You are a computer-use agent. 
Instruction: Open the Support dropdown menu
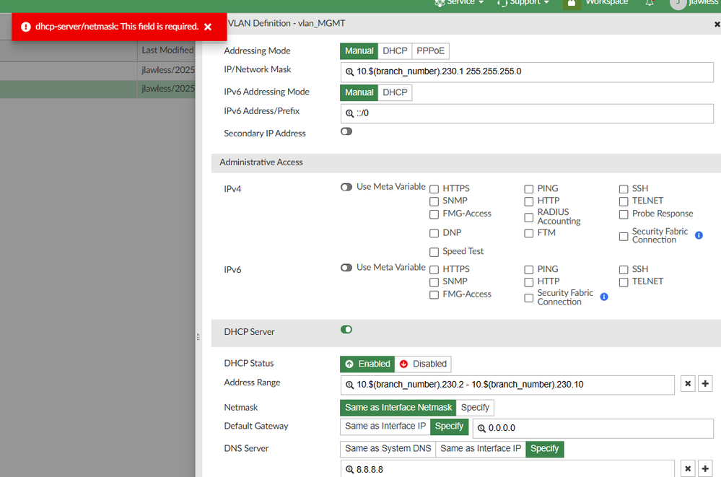click(523, 2)
